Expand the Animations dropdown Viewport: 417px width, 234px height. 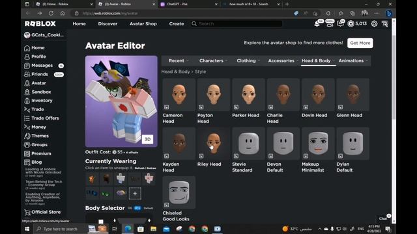[353, 60]
